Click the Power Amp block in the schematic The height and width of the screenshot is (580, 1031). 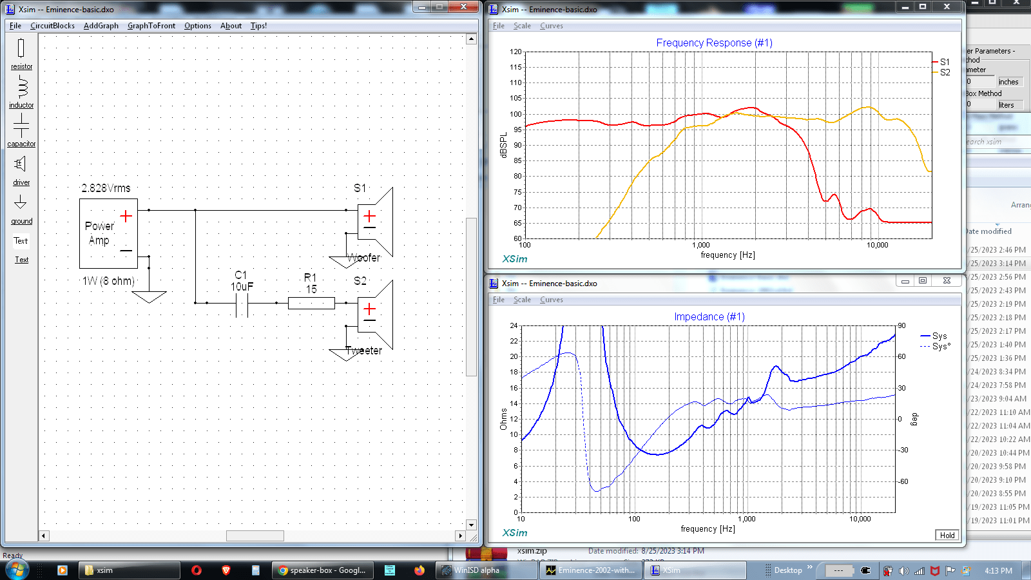(x=108, y=233)
